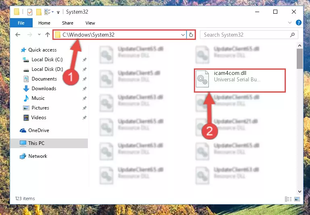
Task: Open Local Disk (D:) in sidebar
Action: click(x=47, y=69)
